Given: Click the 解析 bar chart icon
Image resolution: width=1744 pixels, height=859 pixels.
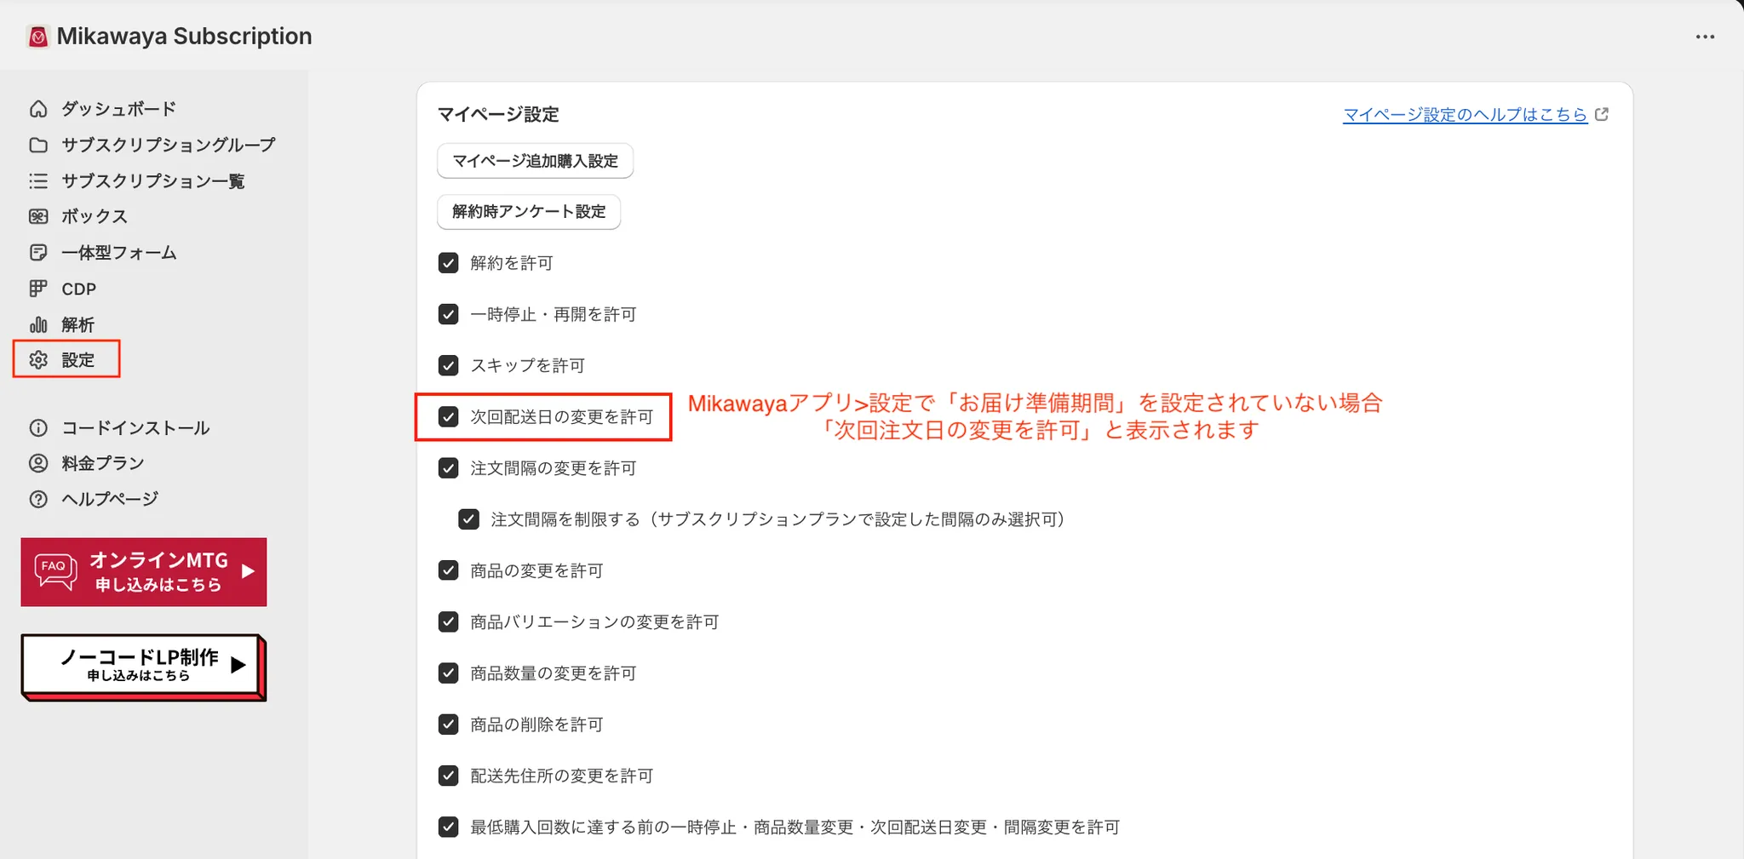Looking at the screenshot, I should [x=38, y=324].
